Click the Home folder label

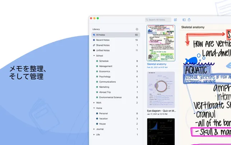[x=99, y=108]
